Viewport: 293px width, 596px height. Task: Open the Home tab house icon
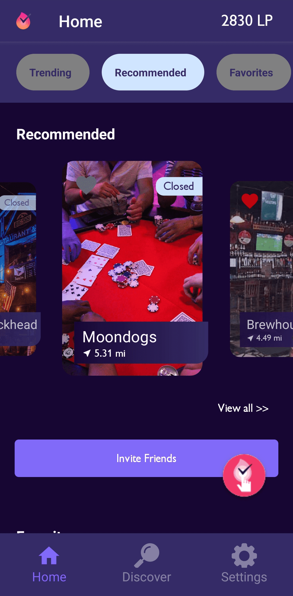point(49,555)
